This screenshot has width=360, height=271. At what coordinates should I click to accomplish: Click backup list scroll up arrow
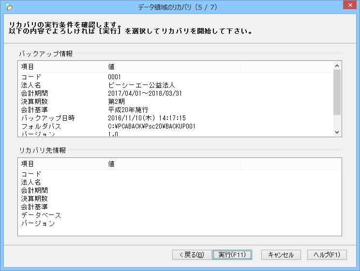pos(337,66)
